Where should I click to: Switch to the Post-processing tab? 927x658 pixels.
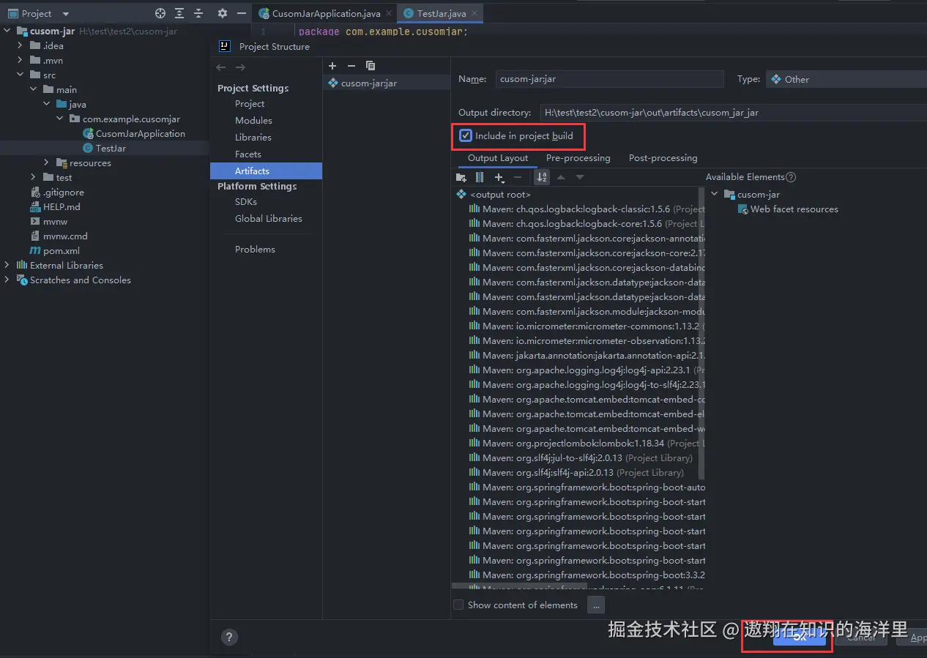coord(663,158)
